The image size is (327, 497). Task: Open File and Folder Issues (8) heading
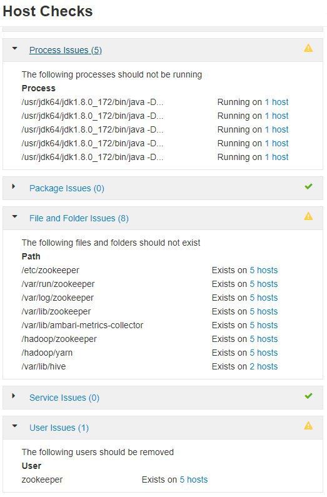79,218
